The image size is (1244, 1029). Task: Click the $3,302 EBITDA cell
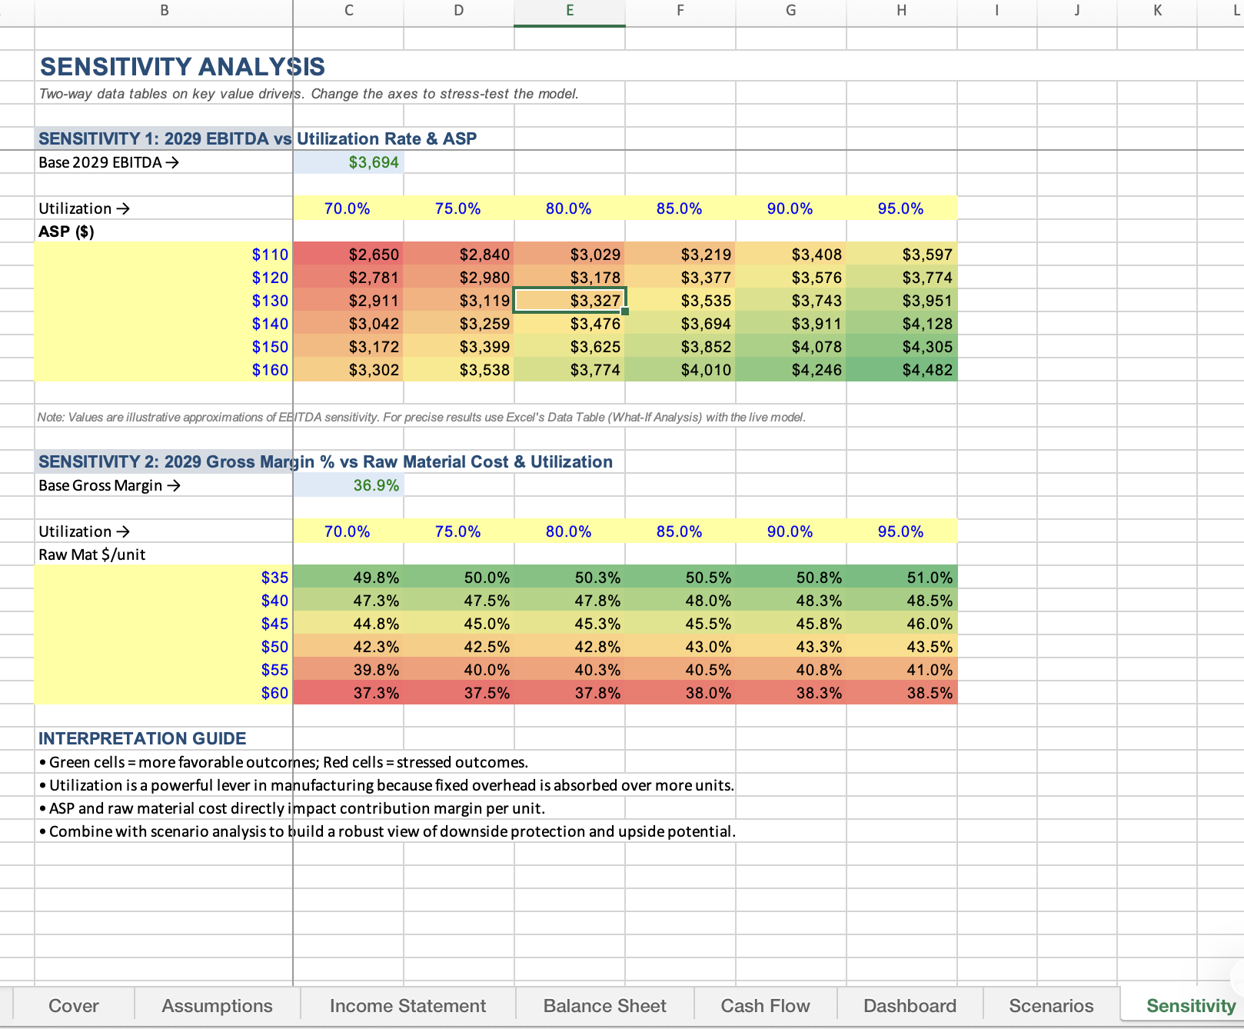[348, 370]
